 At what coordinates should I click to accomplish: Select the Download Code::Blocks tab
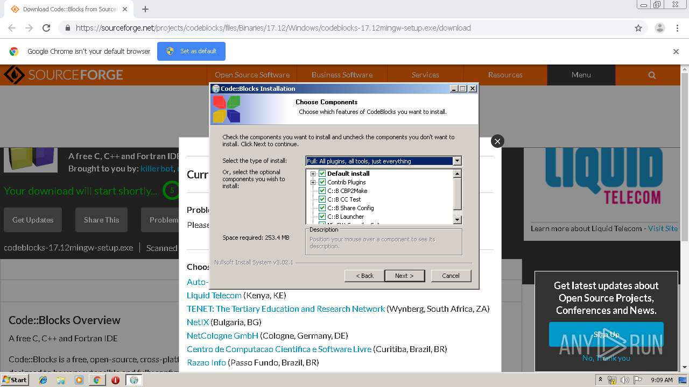click(69, 9)
